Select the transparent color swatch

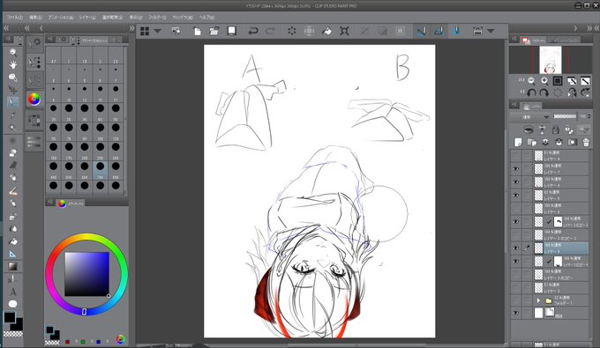click(x=12, y=334)
